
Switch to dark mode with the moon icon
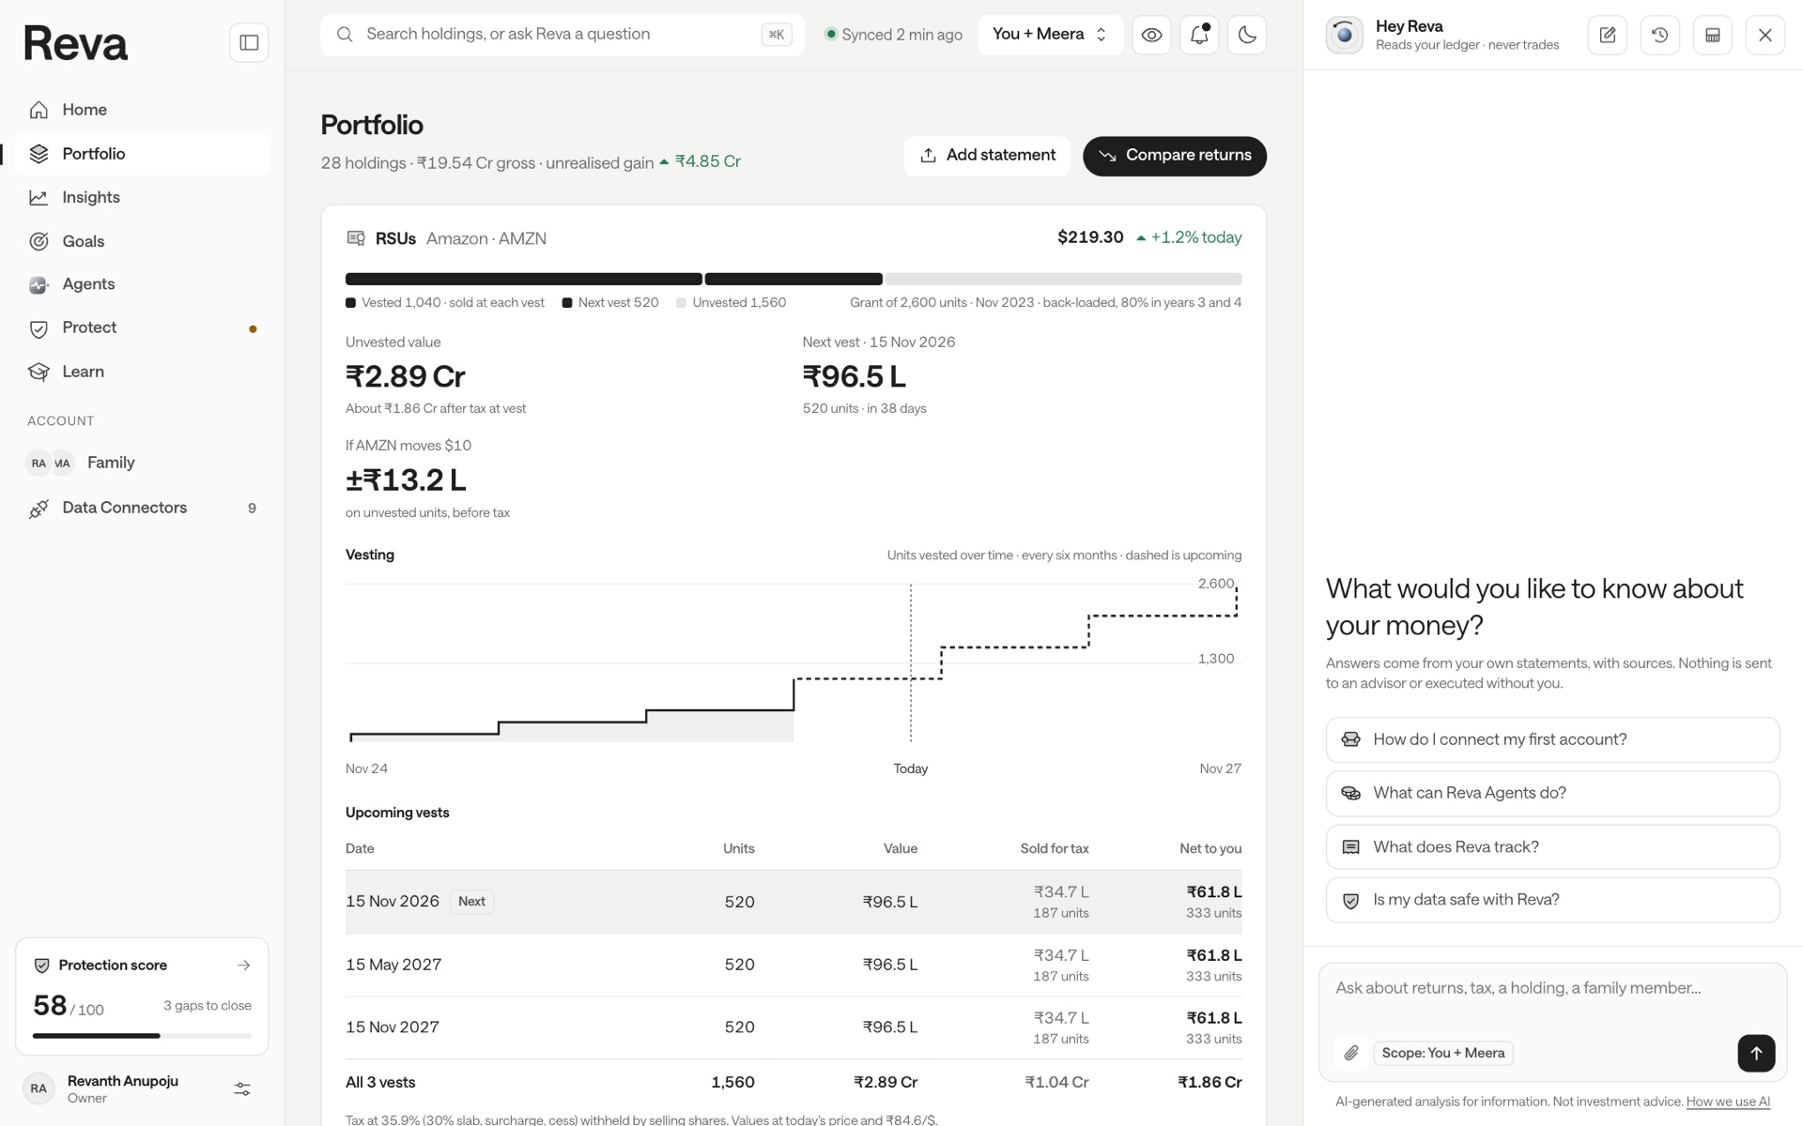[x=1247, y=36]
